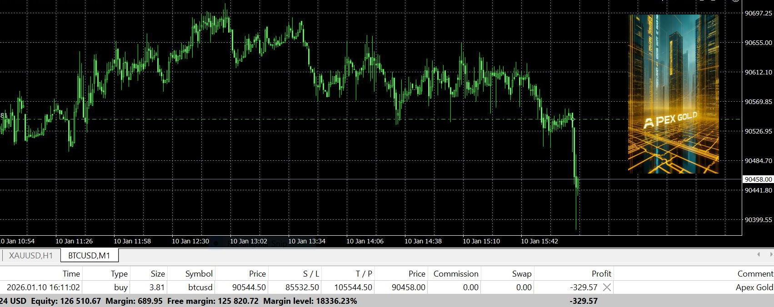
Task: Click the Swap column header
Action: click(x=521, y=273)
